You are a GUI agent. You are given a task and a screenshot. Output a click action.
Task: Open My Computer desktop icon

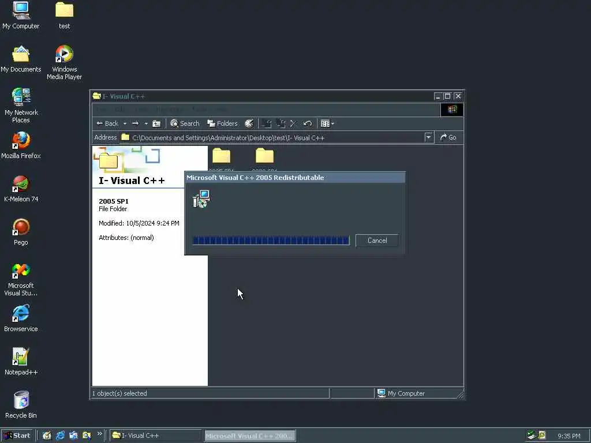pyautogui.click(x=21, y=15)
